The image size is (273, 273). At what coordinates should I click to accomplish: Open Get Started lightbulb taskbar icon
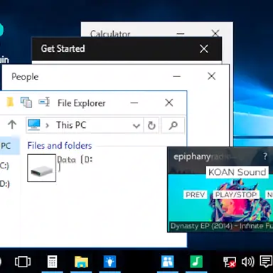109,262
